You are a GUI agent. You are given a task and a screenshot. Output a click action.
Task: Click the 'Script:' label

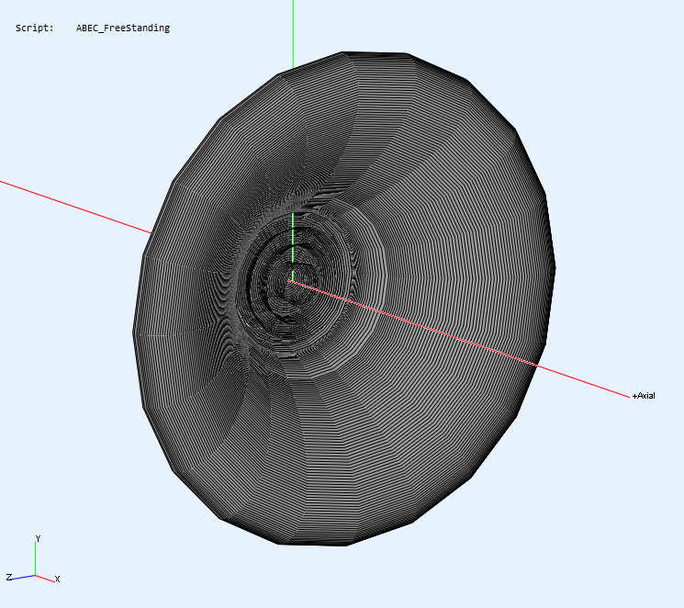35,28
